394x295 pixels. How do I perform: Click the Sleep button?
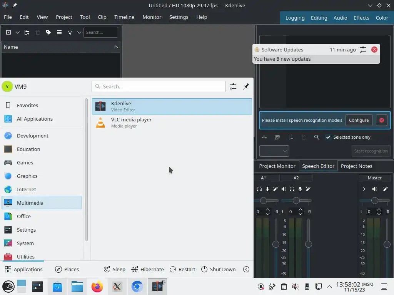[x=115, y=269]
